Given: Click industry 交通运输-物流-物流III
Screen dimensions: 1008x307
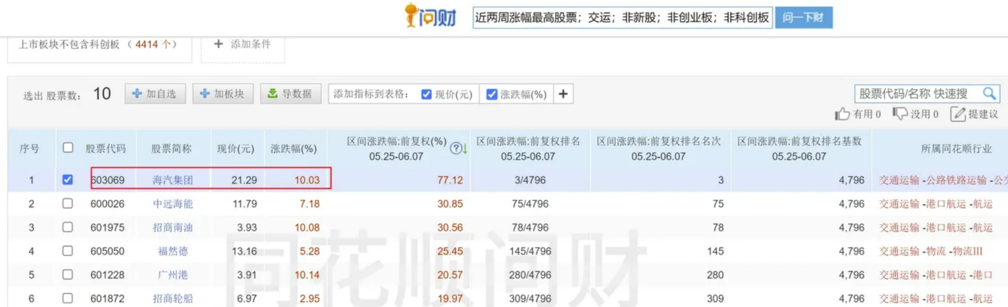Looking at the screenshot, I should click(931, 251).
